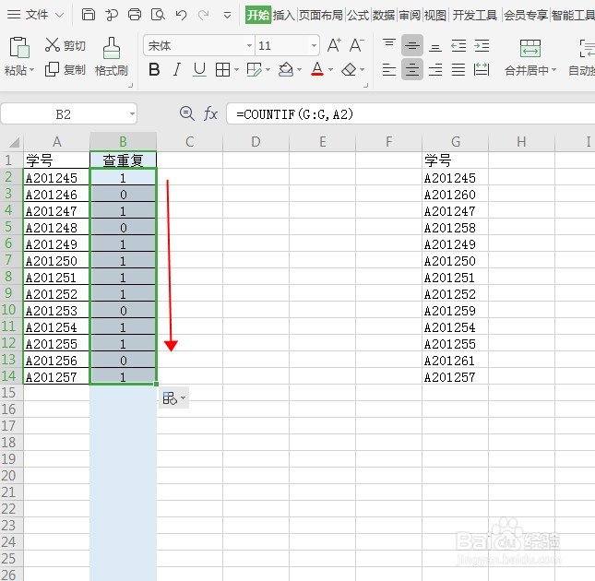Image resolution: width=595 pixels, height=581 pixels.
Task: Open the Print Preview icon
Action: click(158, 15)
